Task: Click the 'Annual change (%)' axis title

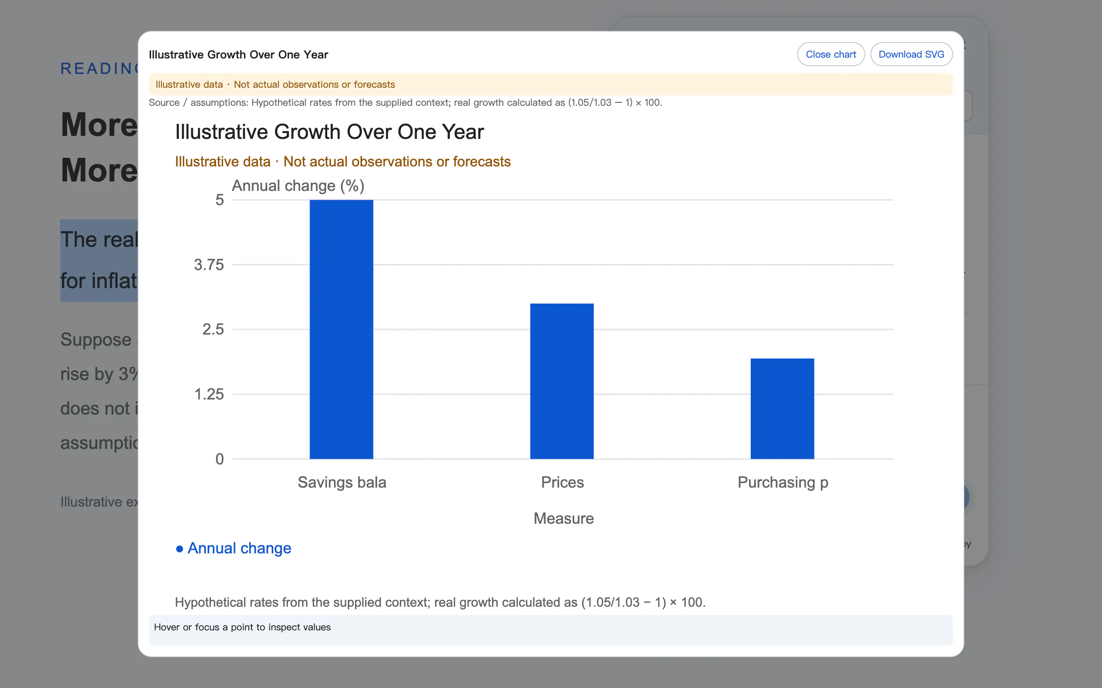Action: click(x=298, y=186)
